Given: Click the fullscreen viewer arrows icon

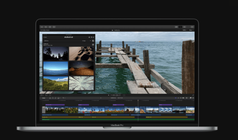Looking at the screenshot, I should pyautogui.click(x=193, y=95).
